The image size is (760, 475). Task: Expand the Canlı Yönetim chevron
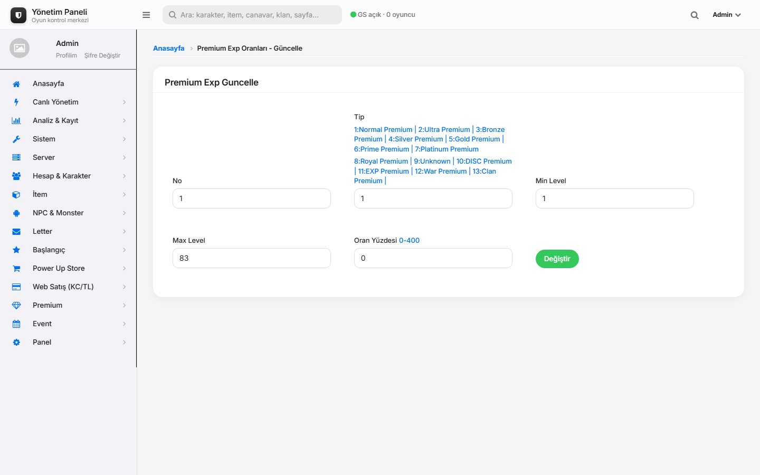(125, 102)
